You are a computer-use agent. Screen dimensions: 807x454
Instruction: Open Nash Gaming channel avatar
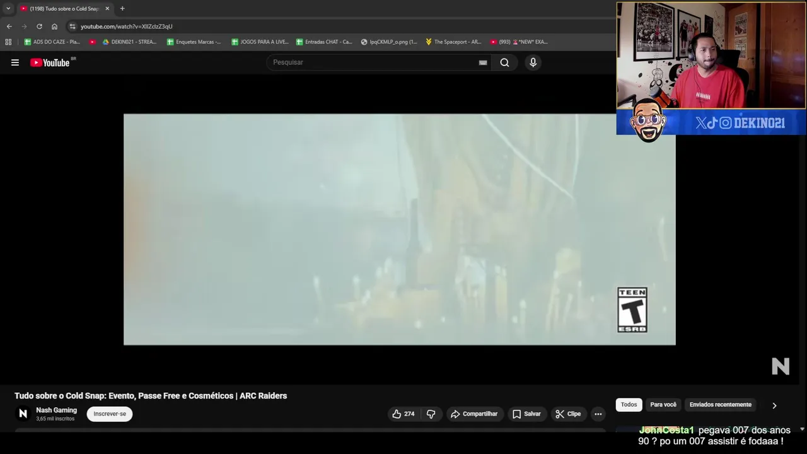pos(23,414)
